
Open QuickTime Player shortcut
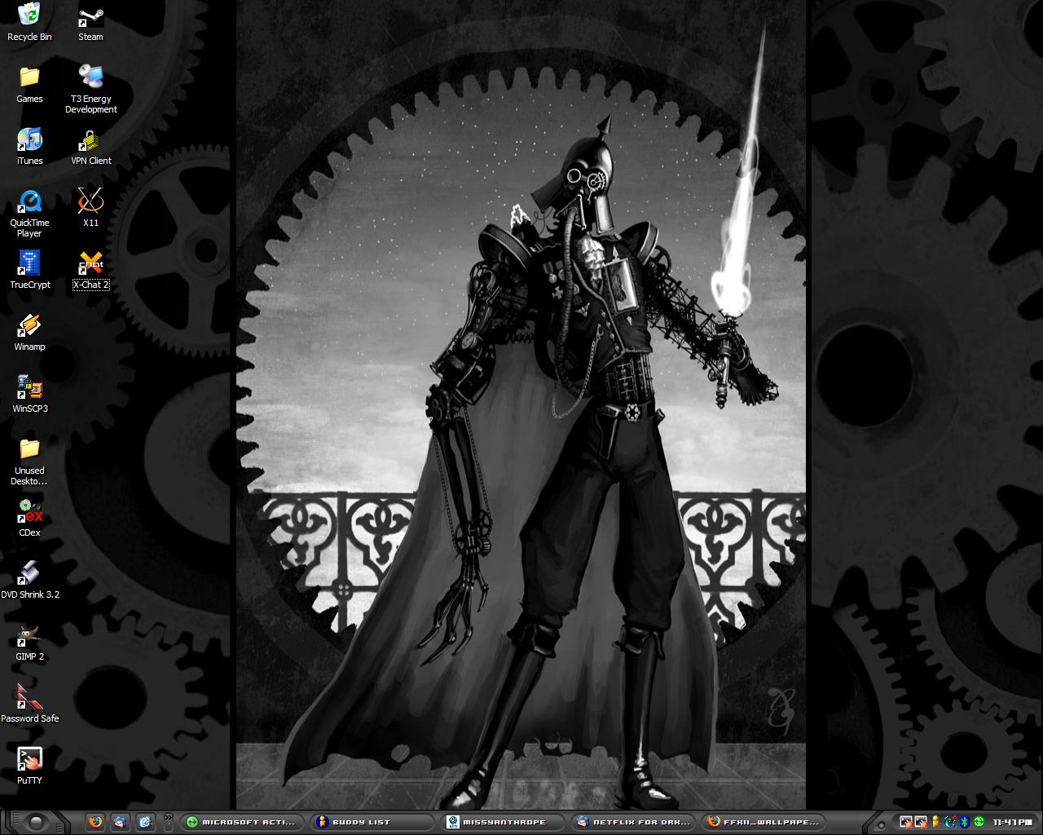pyautogui.click(x=29, y=213)
